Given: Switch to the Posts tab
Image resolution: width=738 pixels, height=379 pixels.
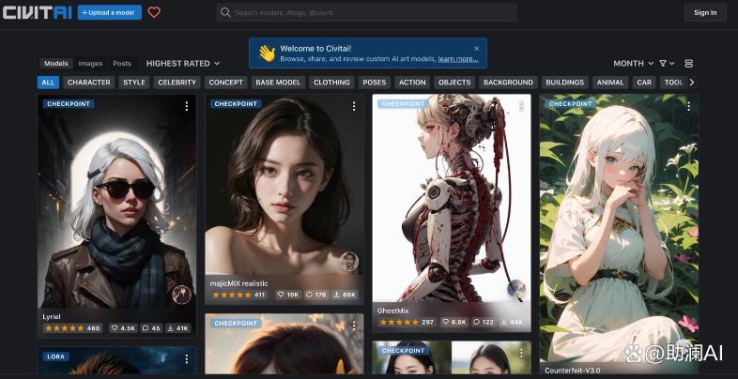Looking at the screenshot, I should point(122,64).
